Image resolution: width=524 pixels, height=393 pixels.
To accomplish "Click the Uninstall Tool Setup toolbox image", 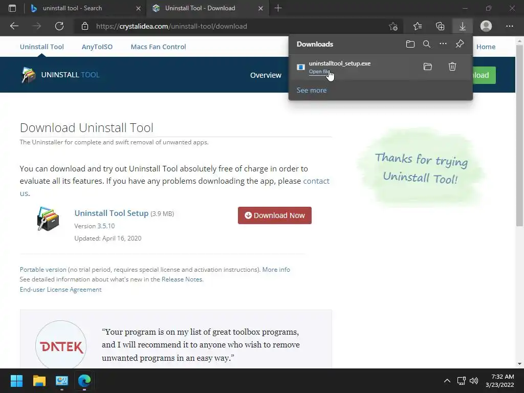I will (x=48, y=219).
